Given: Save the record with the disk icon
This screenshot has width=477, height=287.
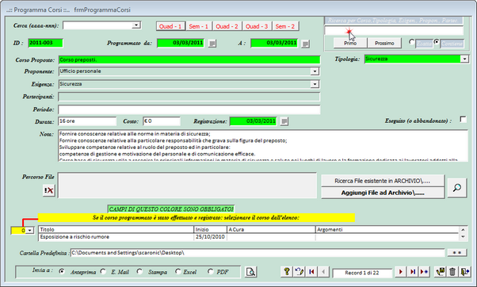Looking at the screenshot, I should [x=441, y=271].
